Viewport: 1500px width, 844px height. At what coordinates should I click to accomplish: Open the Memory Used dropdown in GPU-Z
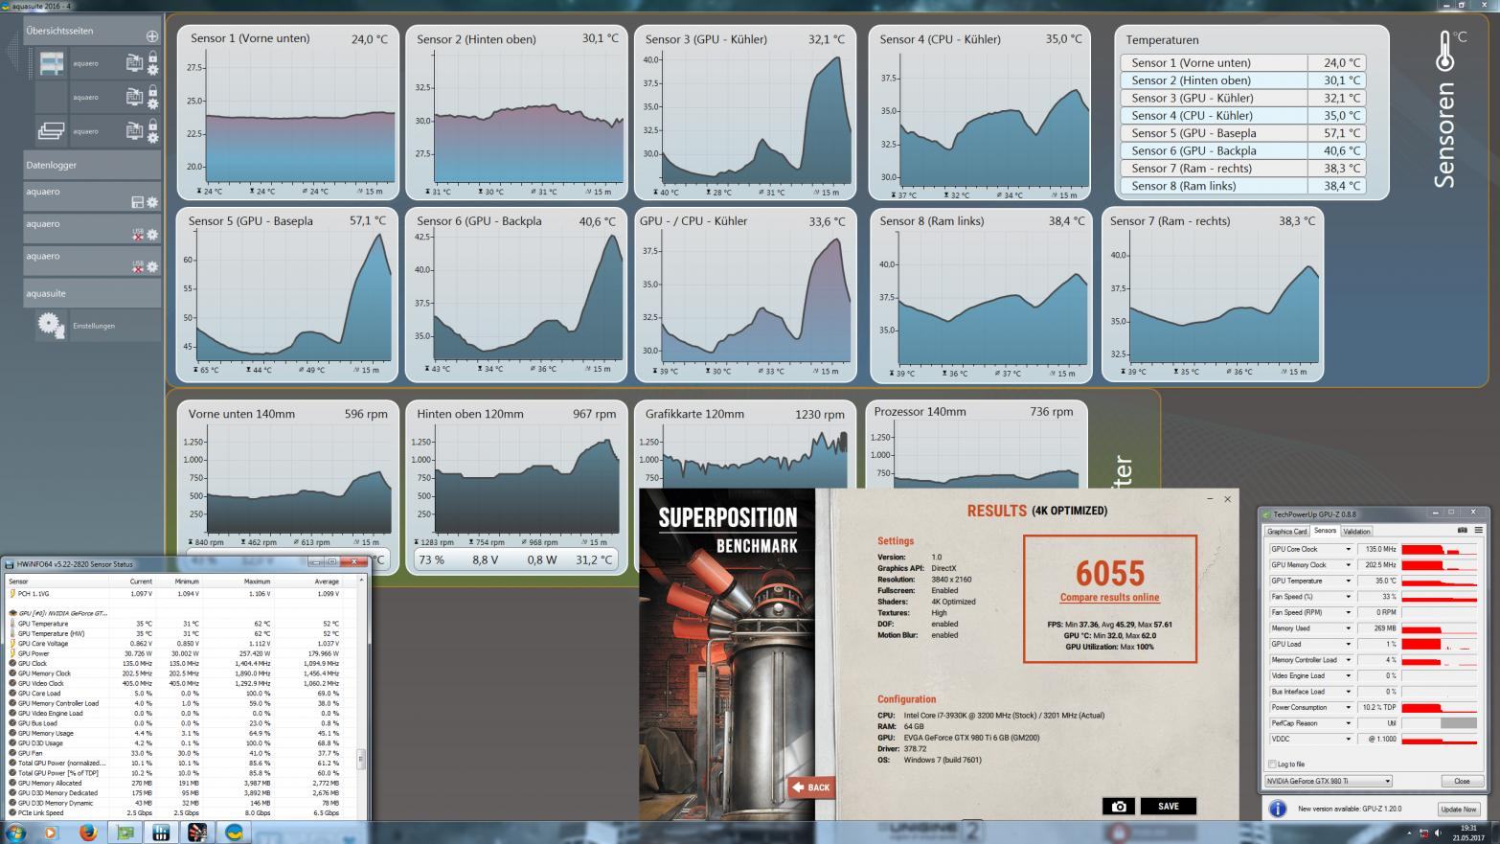pyautogui.click(x=1348, y=628)
